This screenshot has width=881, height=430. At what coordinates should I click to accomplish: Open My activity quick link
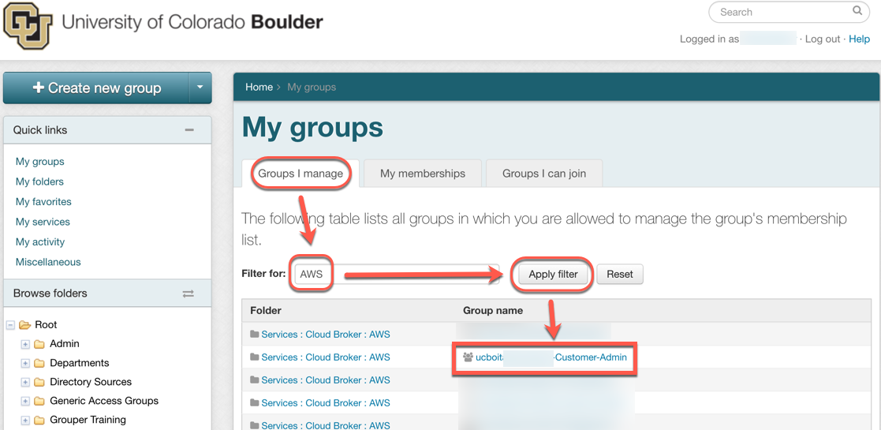40,241
